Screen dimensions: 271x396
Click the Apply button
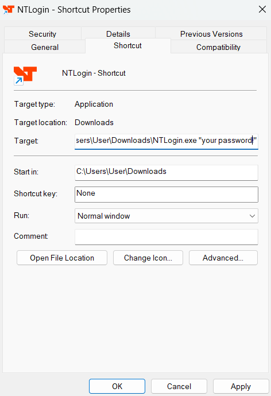click(241, 386)
